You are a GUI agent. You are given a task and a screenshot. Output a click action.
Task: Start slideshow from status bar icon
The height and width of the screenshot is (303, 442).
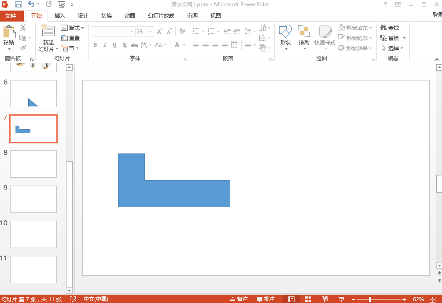point(341,299)
